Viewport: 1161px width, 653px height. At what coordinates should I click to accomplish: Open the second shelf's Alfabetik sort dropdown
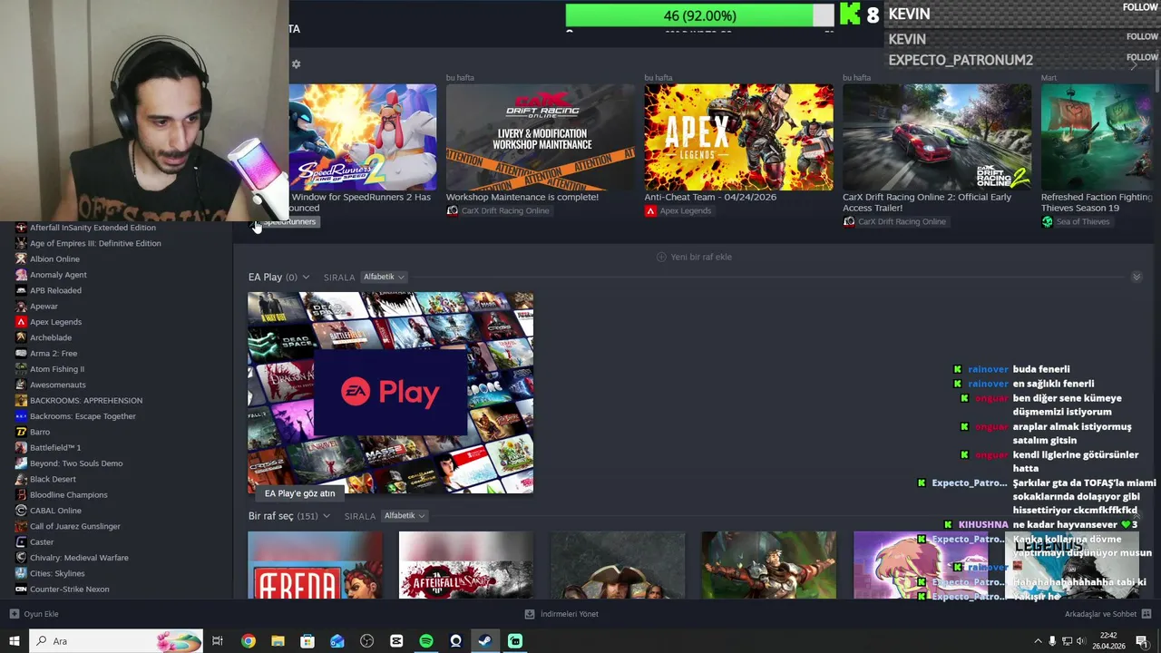(405, 516)
